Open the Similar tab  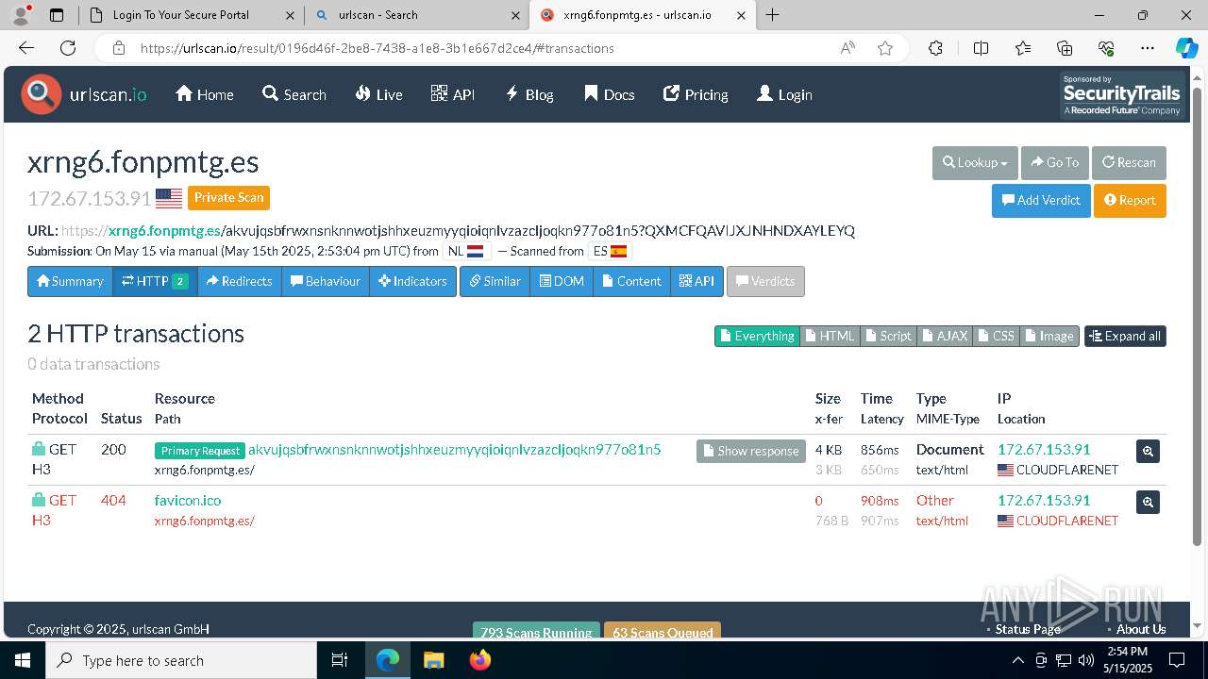[x=495, y=281]
